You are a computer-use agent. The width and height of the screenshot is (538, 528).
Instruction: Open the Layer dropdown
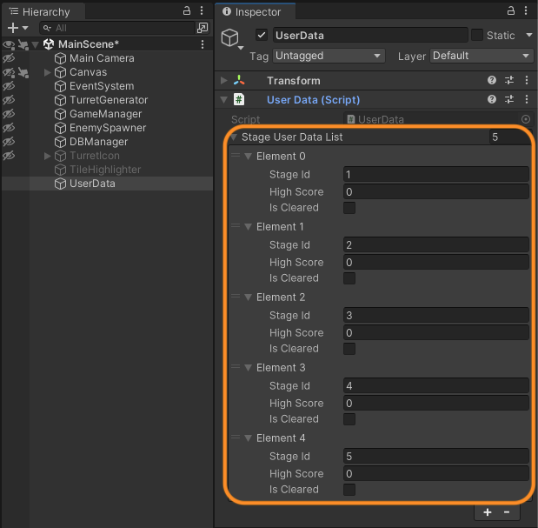pyautogui.click(x=482, y=56)
